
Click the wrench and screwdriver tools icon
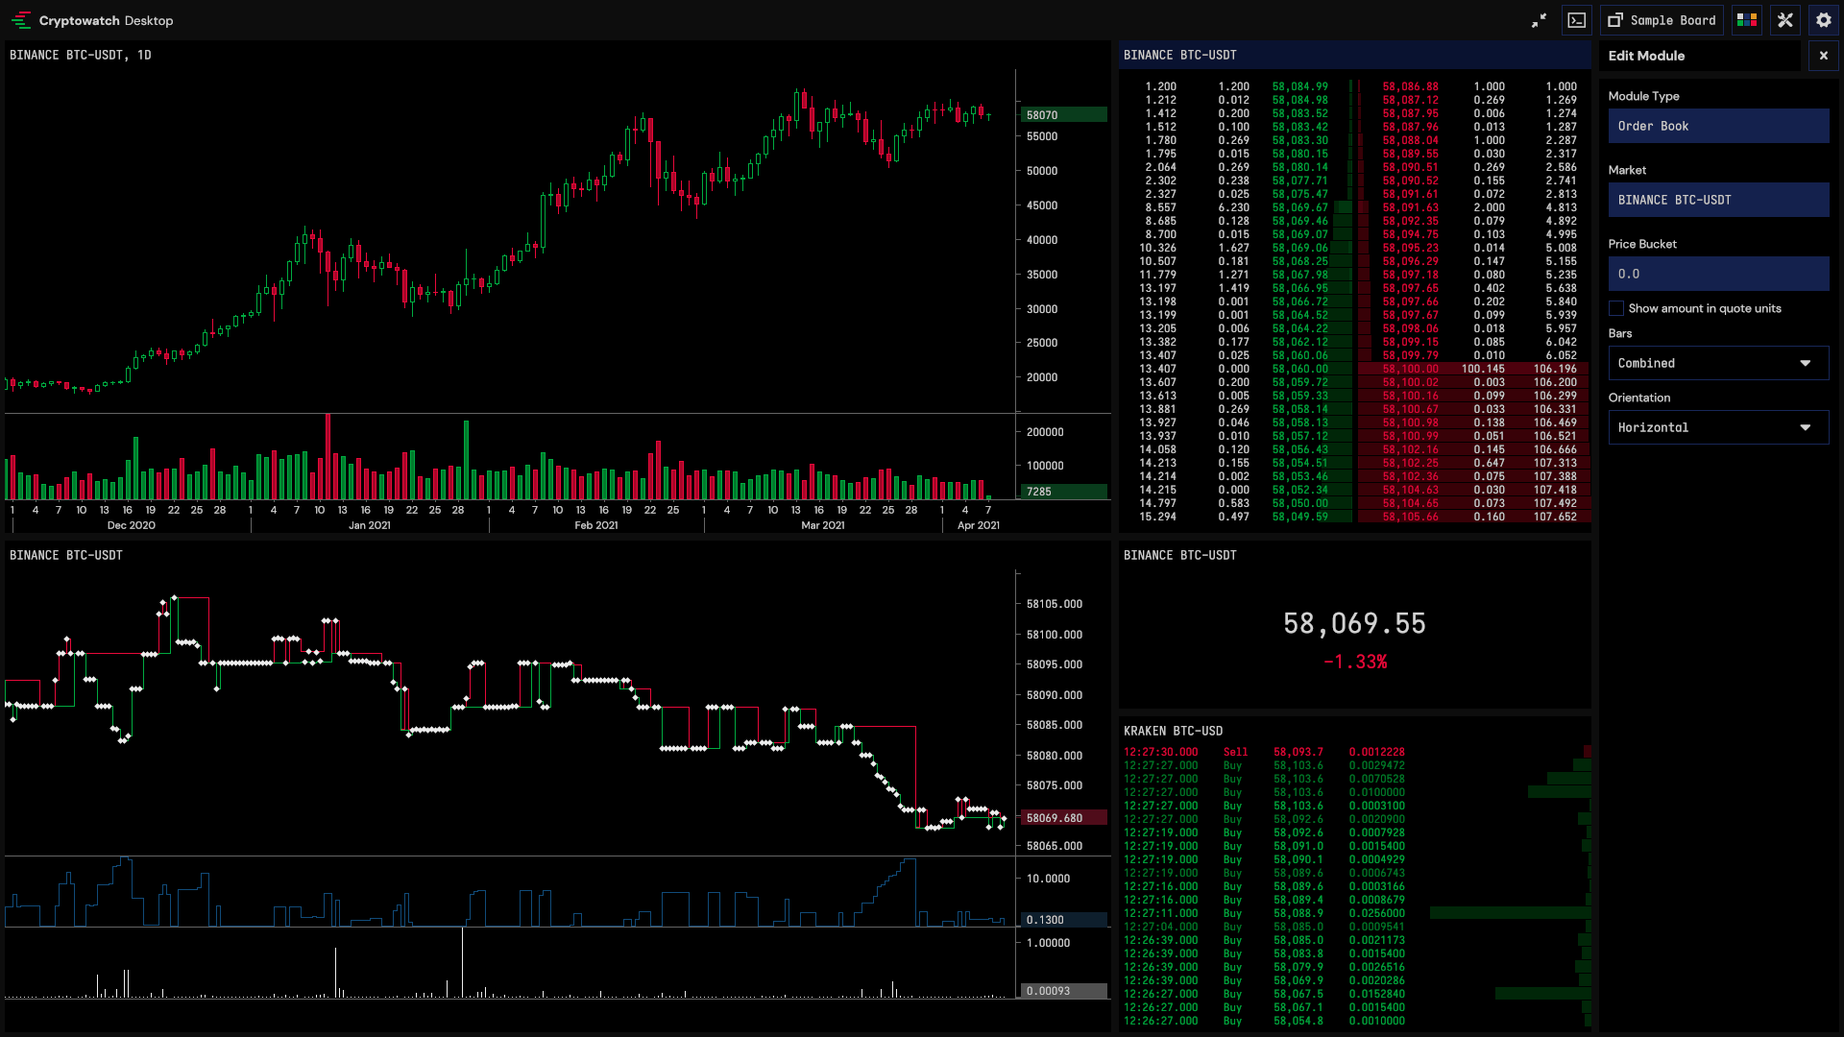point(1785,20)
